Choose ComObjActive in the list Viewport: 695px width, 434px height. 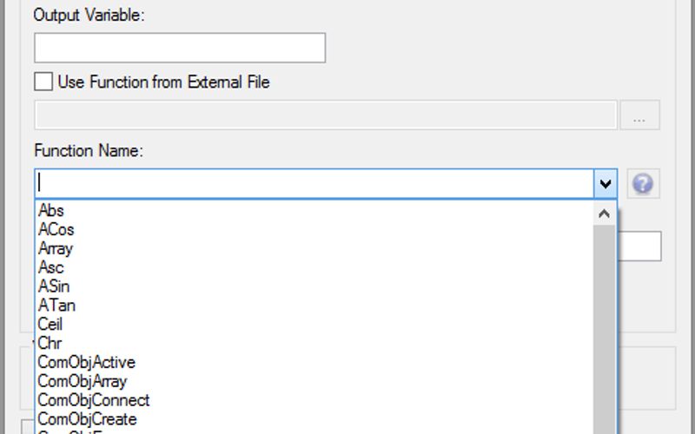click(x=87, y=363)
